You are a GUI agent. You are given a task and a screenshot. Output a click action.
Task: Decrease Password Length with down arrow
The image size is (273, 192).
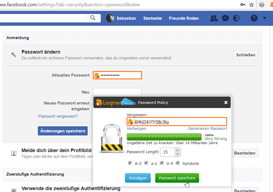[177, 154]
